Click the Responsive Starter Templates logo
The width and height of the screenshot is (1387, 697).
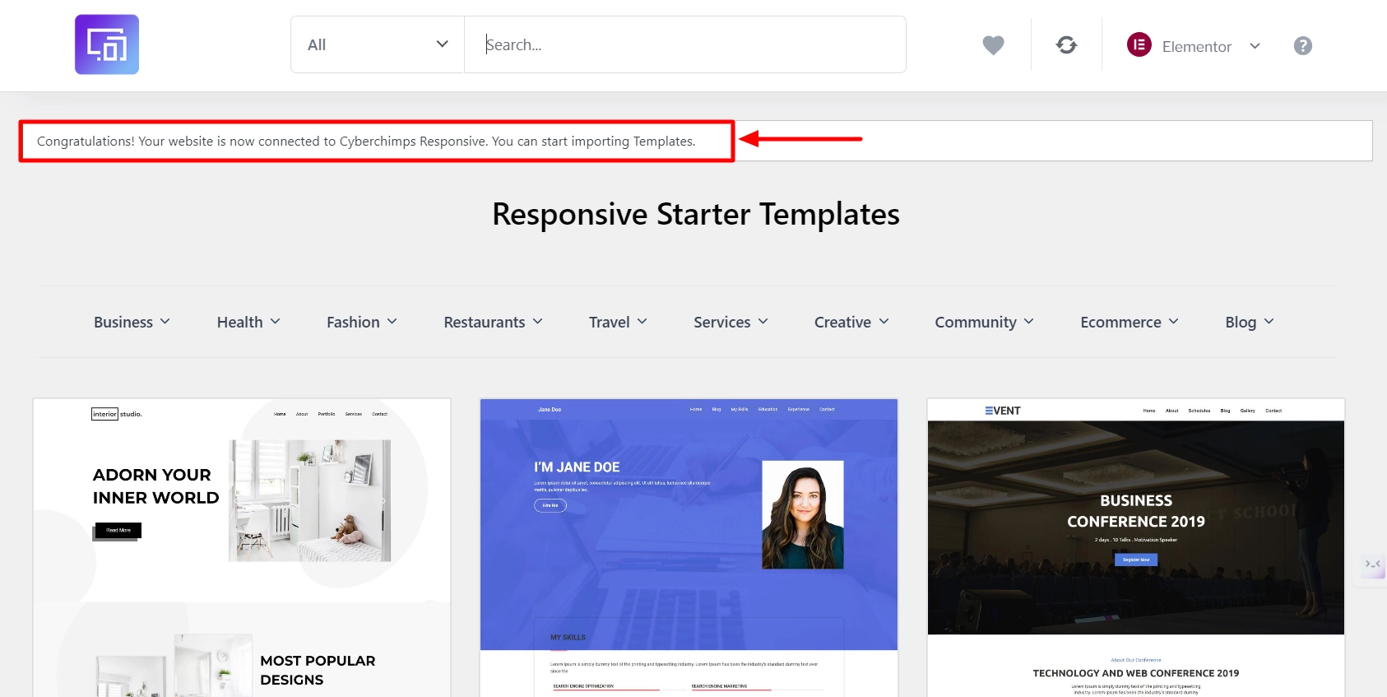(107, 44)
